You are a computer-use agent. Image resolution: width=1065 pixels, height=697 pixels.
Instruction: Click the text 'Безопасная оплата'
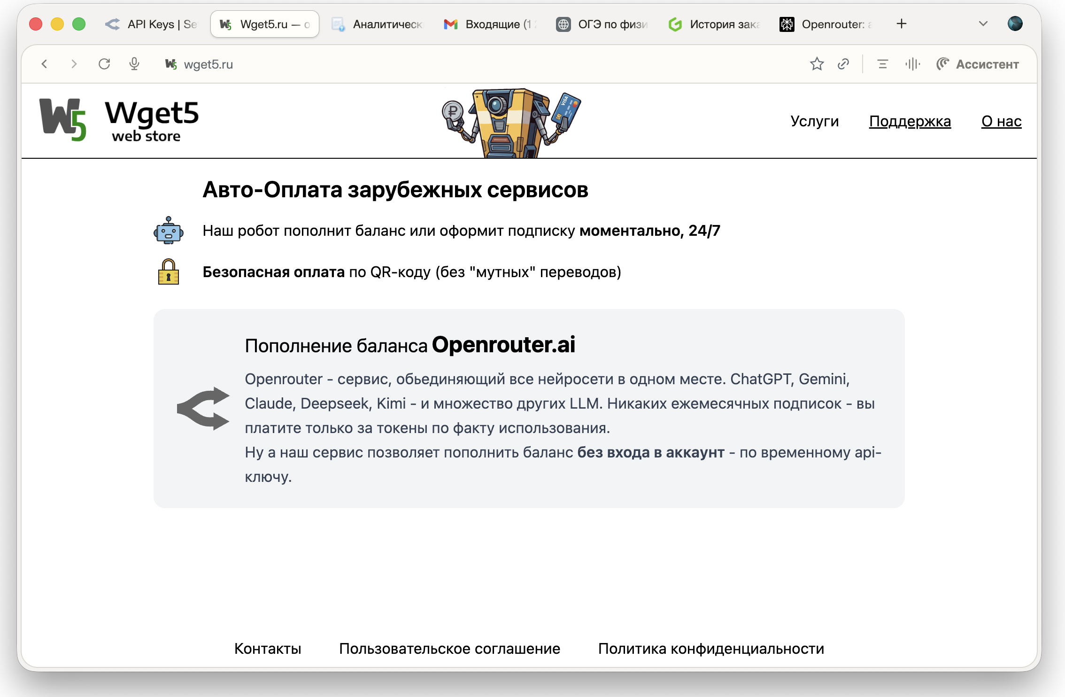[274, 272]
